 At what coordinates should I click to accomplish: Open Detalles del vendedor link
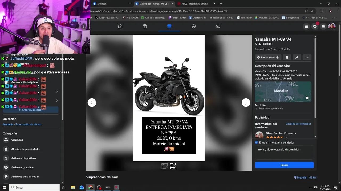click(x=298, y=124)
